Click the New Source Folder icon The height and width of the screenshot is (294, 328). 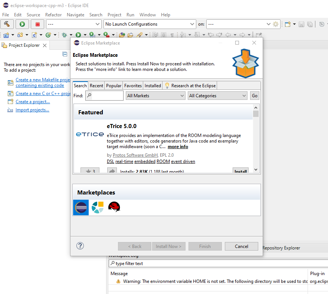click(20, 35)
